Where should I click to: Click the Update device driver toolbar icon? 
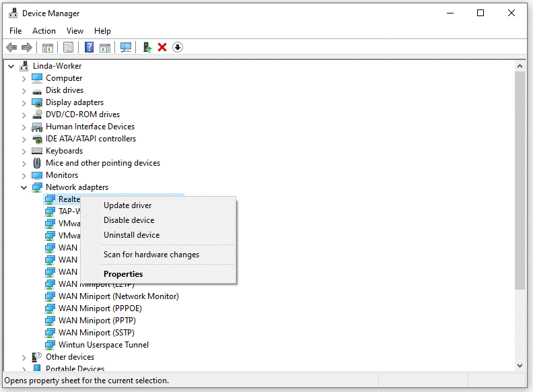pyautogui.click(x=147, y=47)
